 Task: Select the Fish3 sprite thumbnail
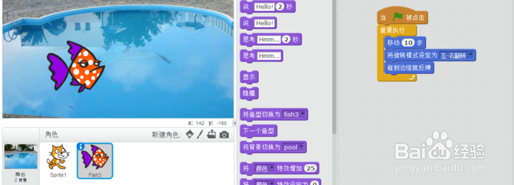[95, 161]
